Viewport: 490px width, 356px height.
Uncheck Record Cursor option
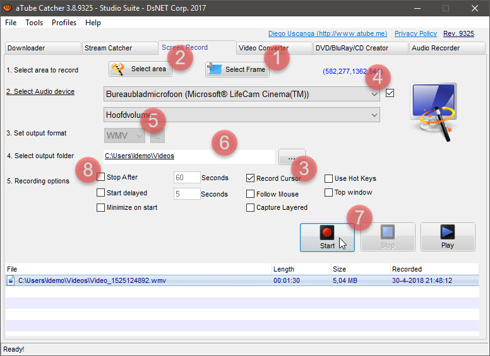click(250, 178)
